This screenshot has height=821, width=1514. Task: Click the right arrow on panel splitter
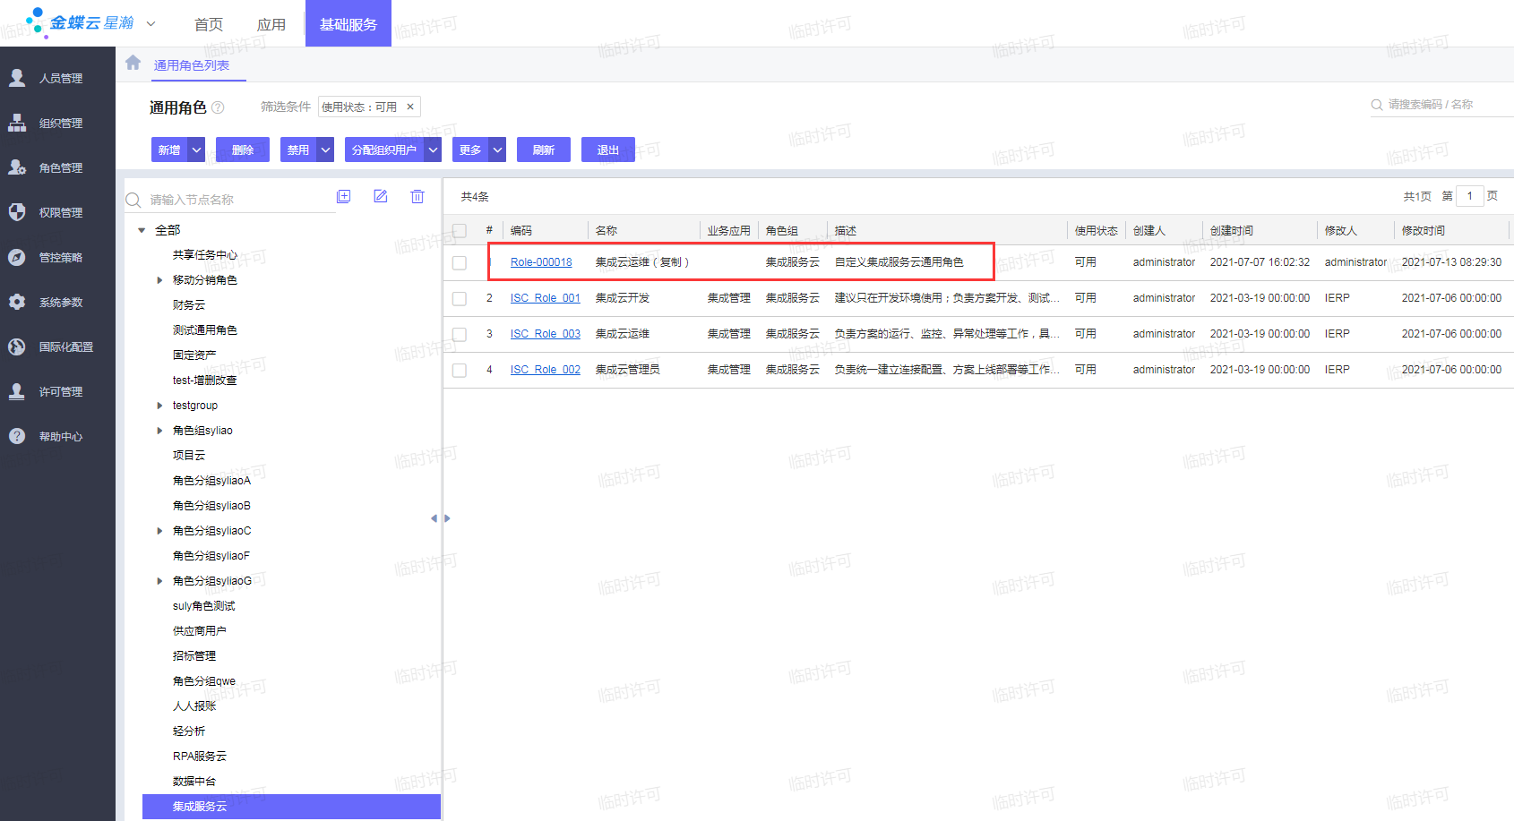pyautogui.click(x=447, y=518)
